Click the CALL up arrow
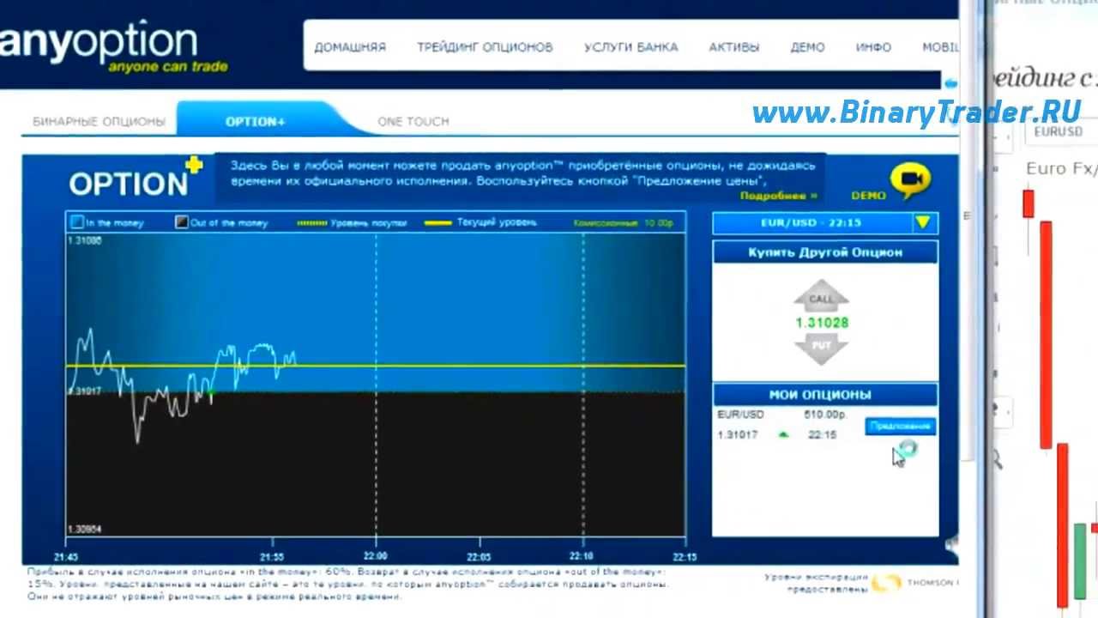Viewport: 1098px width, 618px height. [x=821, y=296]
